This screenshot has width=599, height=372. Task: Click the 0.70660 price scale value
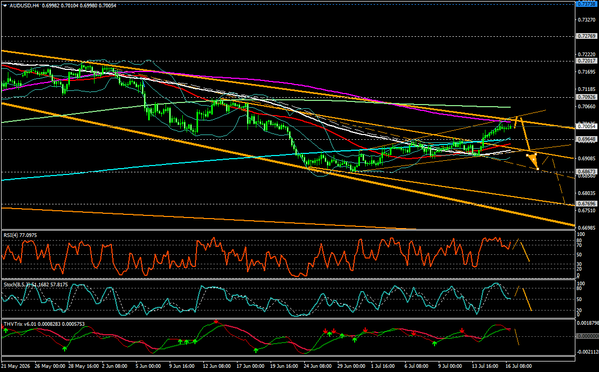tap(586, 107)
